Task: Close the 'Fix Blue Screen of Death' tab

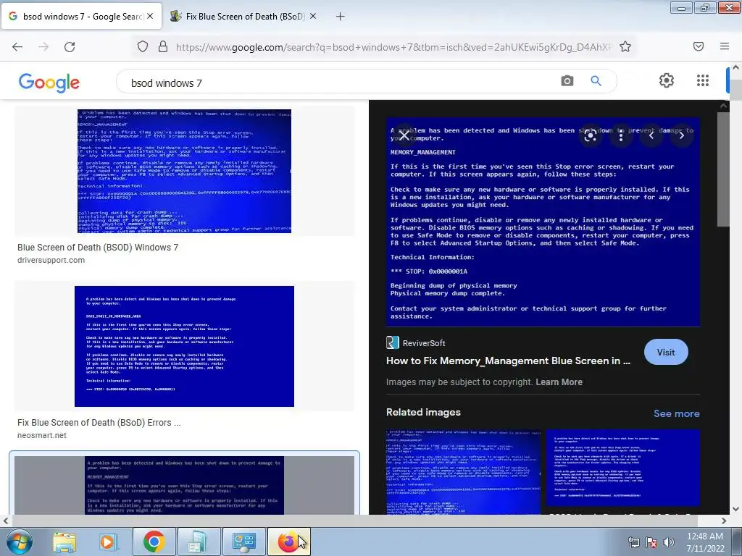Action: click(313, 16)
